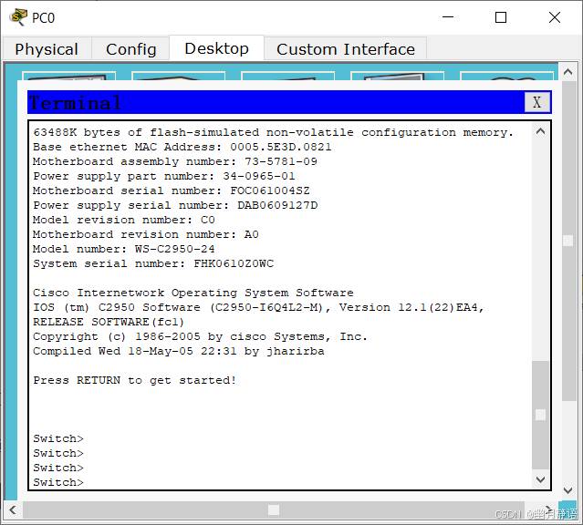Click the 'IOS (tm) C2950 Software' line
The height and width of the screenshot is (525, 583).
coord(258,307)
